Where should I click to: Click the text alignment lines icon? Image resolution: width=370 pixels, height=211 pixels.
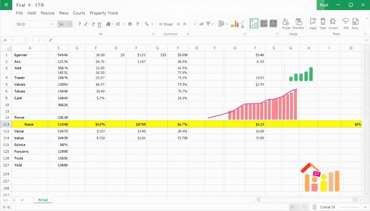coord(108,24)
